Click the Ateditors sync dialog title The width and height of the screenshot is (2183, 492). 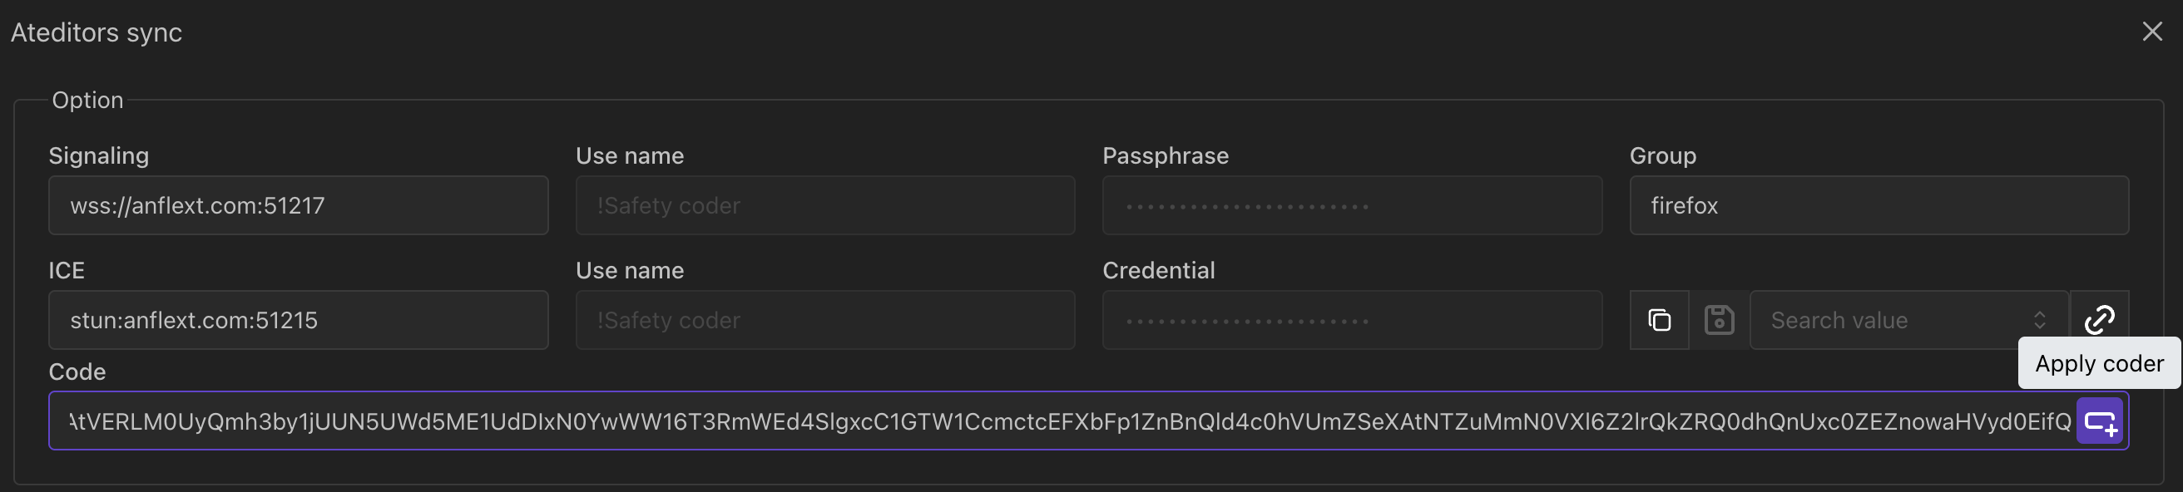[97, 32]
